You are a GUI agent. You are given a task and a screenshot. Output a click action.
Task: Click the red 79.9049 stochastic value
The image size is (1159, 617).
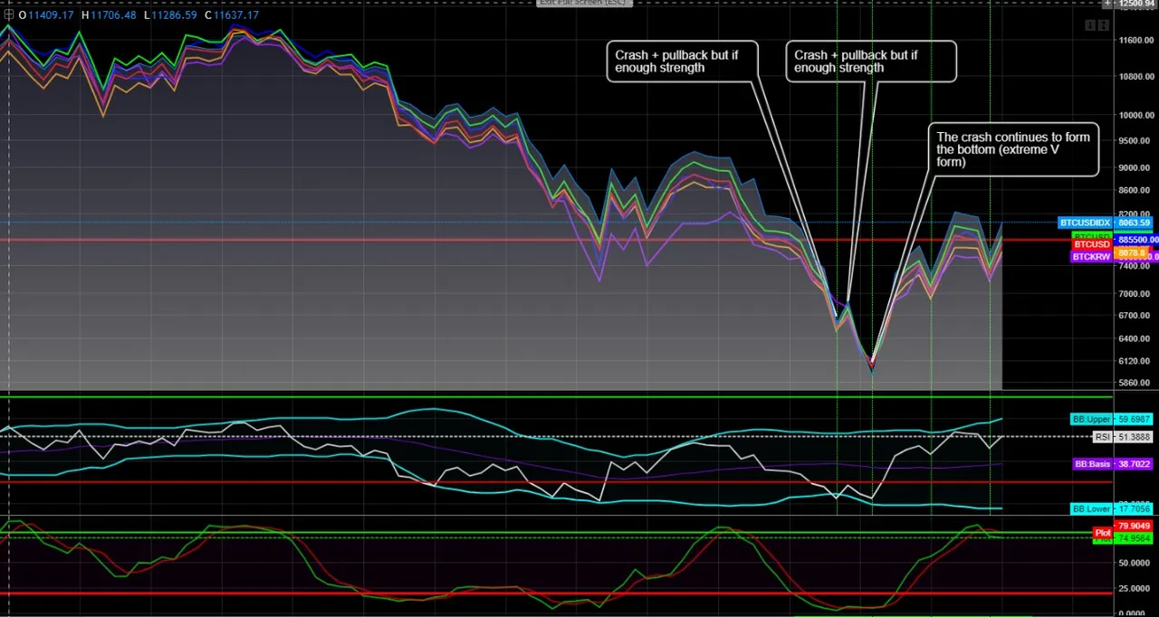pos(1135,527)
